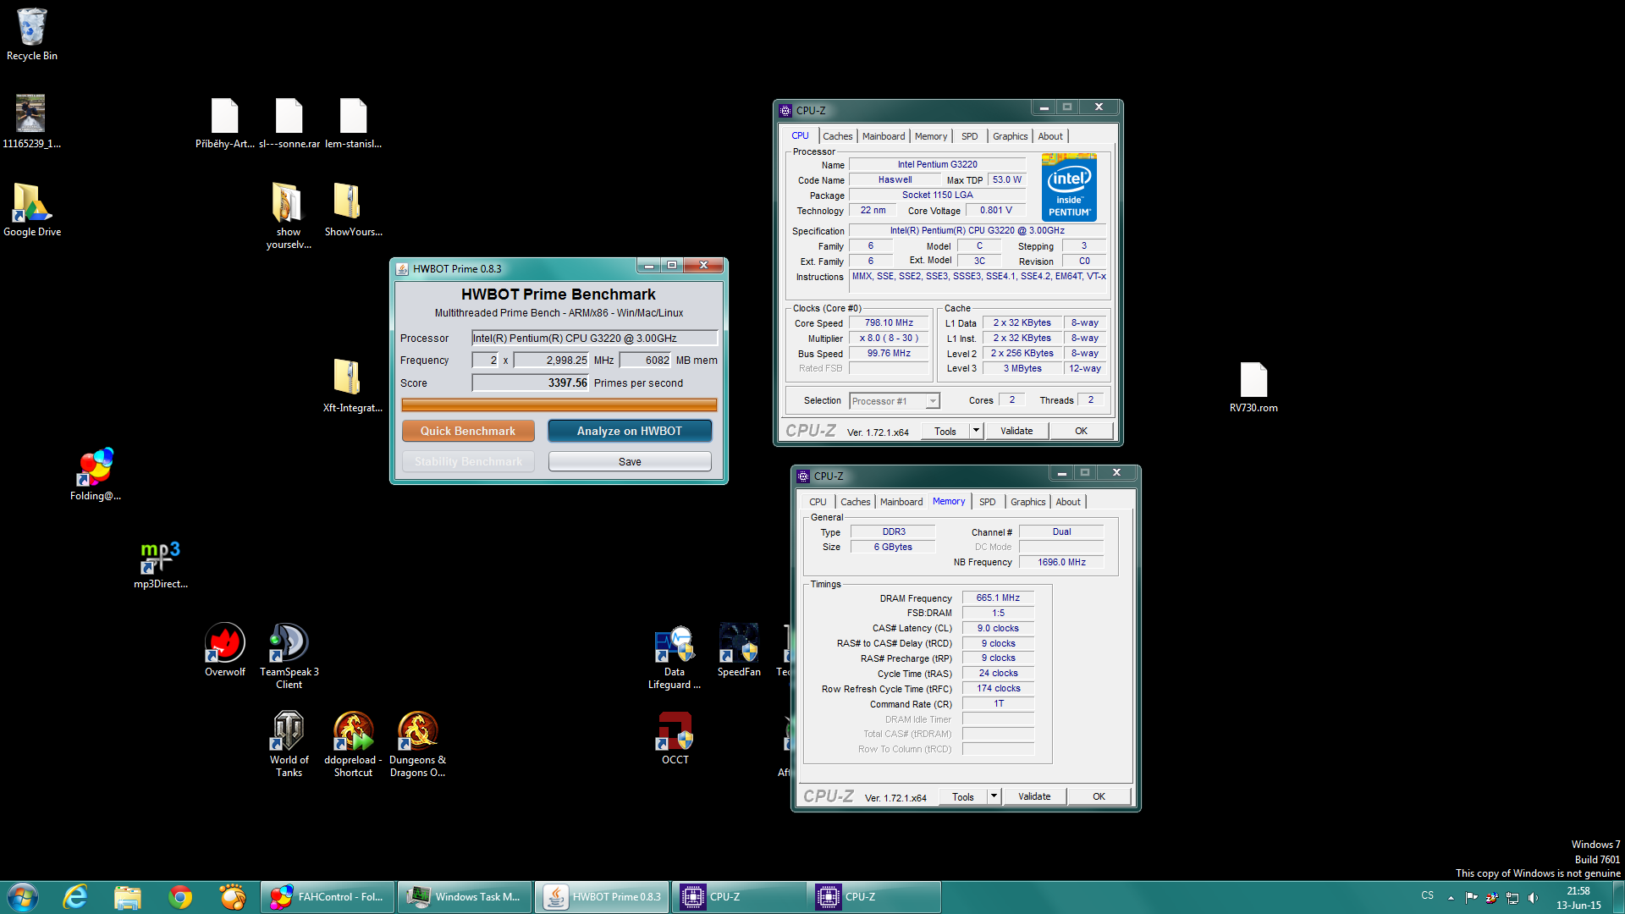Click the DRAM Frequency value 665.1 MHz
The width and height of the screenshot is (1625, 914).
coord(998,597)
